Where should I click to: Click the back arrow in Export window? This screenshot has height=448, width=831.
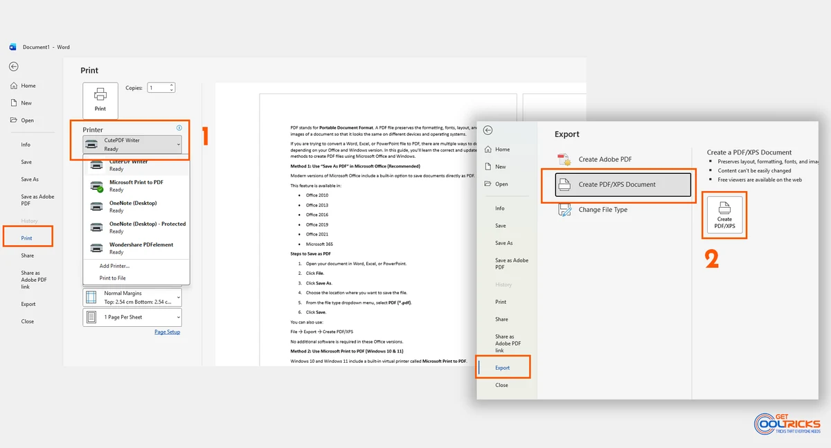(488, 130)
